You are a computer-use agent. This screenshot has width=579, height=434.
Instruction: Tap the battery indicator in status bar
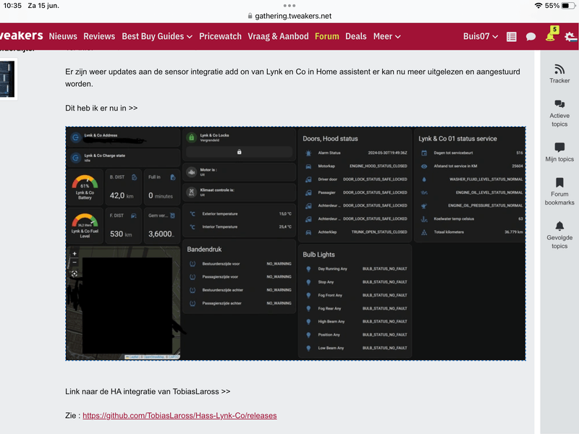point(568,6)
